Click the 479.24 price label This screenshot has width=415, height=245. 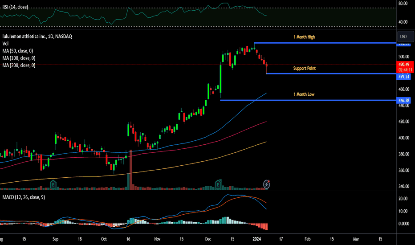point(404,77)
